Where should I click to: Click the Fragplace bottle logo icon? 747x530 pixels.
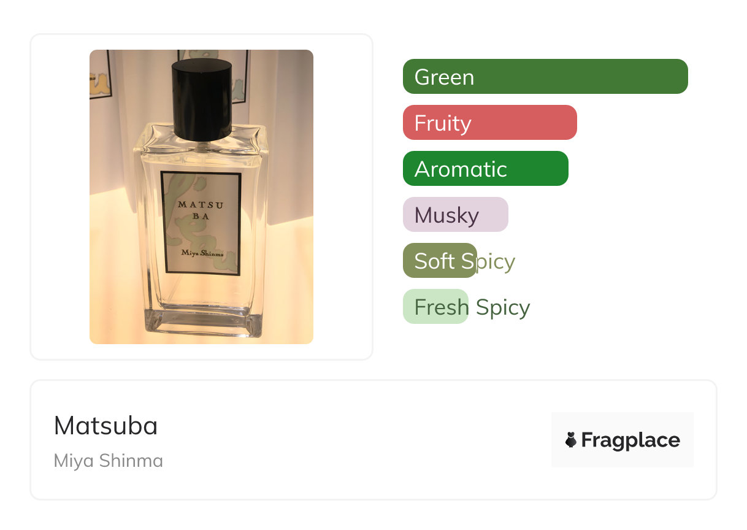pyautogui.click(x=571, y=440)
